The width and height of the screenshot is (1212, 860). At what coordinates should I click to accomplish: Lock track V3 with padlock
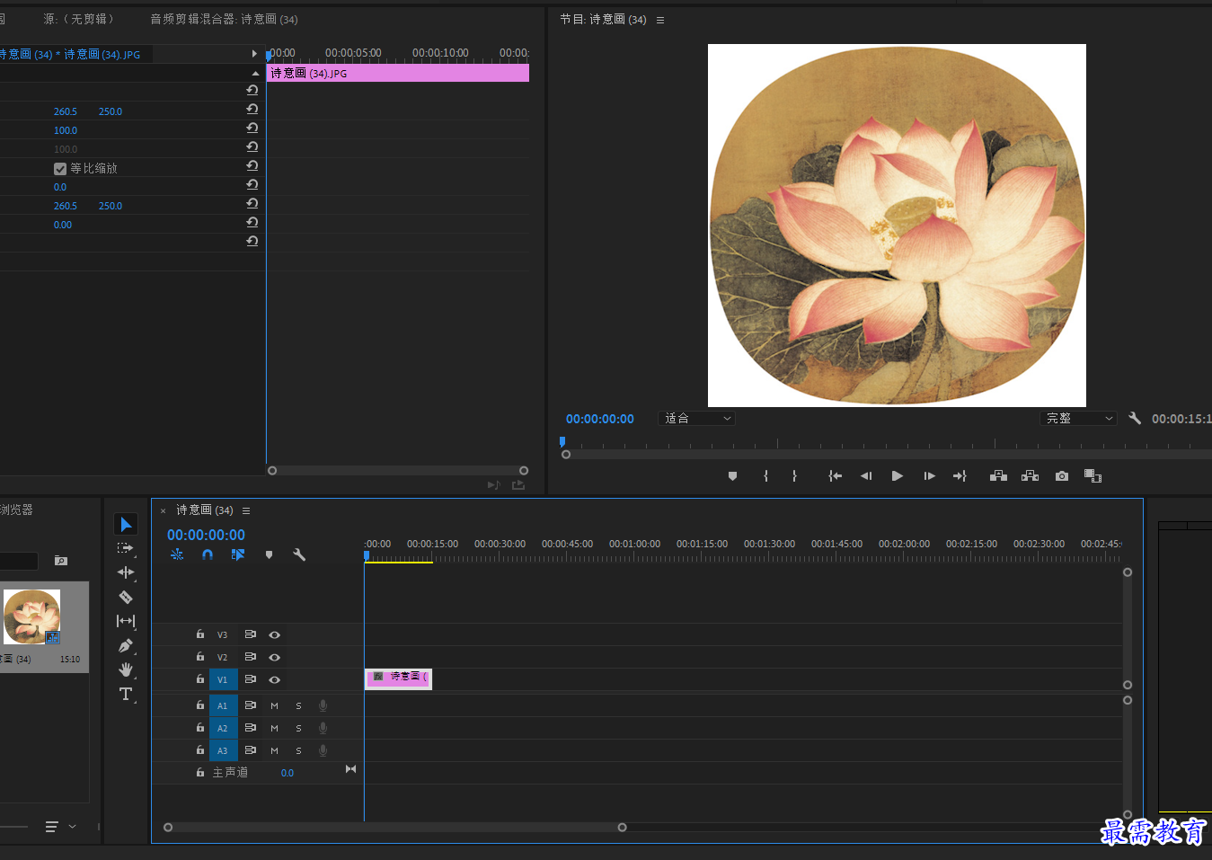(x=200, y=634)
